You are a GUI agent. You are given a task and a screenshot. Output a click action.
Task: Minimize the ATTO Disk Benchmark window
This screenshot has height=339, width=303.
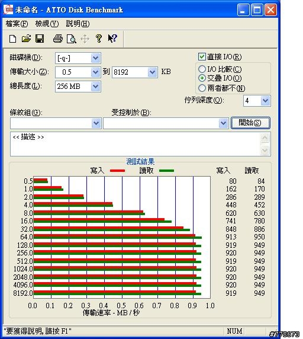pyautogui.click(x=243, y=10)
